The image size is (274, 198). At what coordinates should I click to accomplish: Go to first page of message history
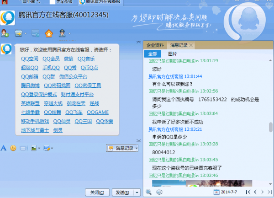[x=248, y=192]
